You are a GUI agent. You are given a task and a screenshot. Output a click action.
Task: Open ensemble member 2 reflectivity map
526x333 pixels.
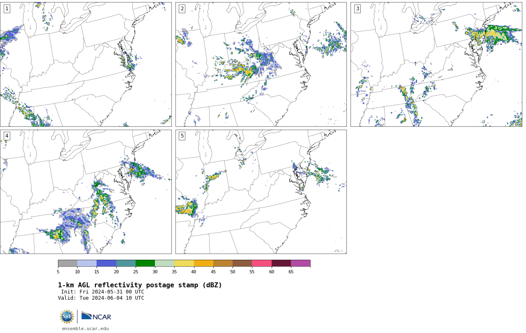(261, 64)
